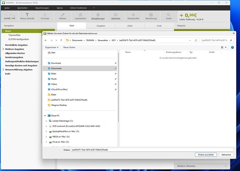Screen dimensions: 240x171
Task: Expand Weitere Hinweise plus icon
Action: coord(225,166)
